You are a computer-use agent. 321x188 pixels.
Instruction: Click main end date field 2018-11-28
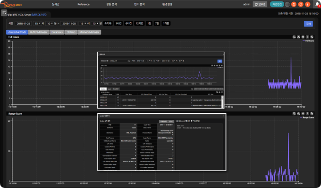pyautogui.click(x=68, y=23)
